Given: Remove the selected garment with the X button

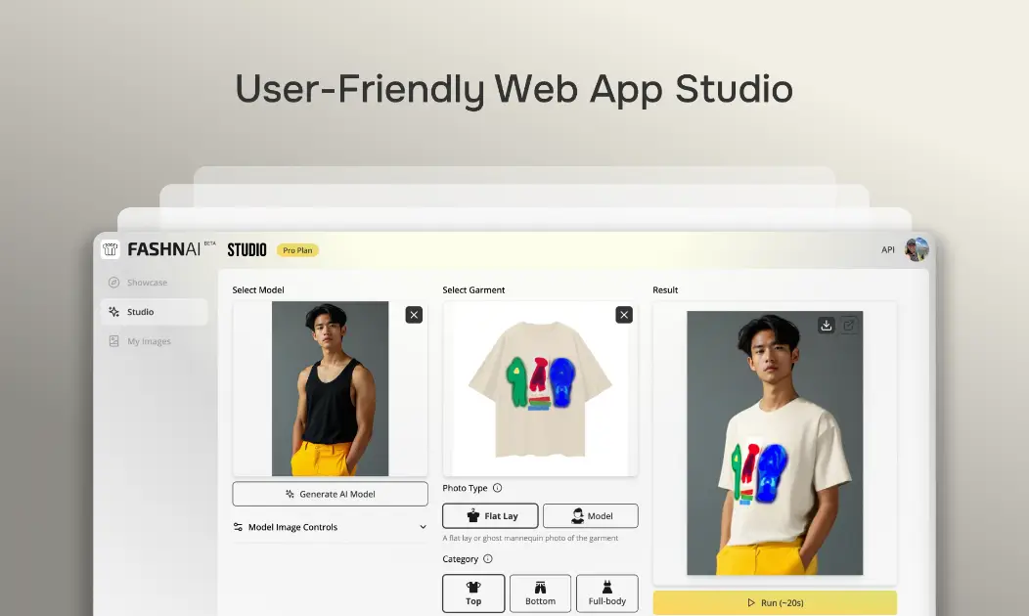Looking at the screenshot, I should [x=624, y=315].
